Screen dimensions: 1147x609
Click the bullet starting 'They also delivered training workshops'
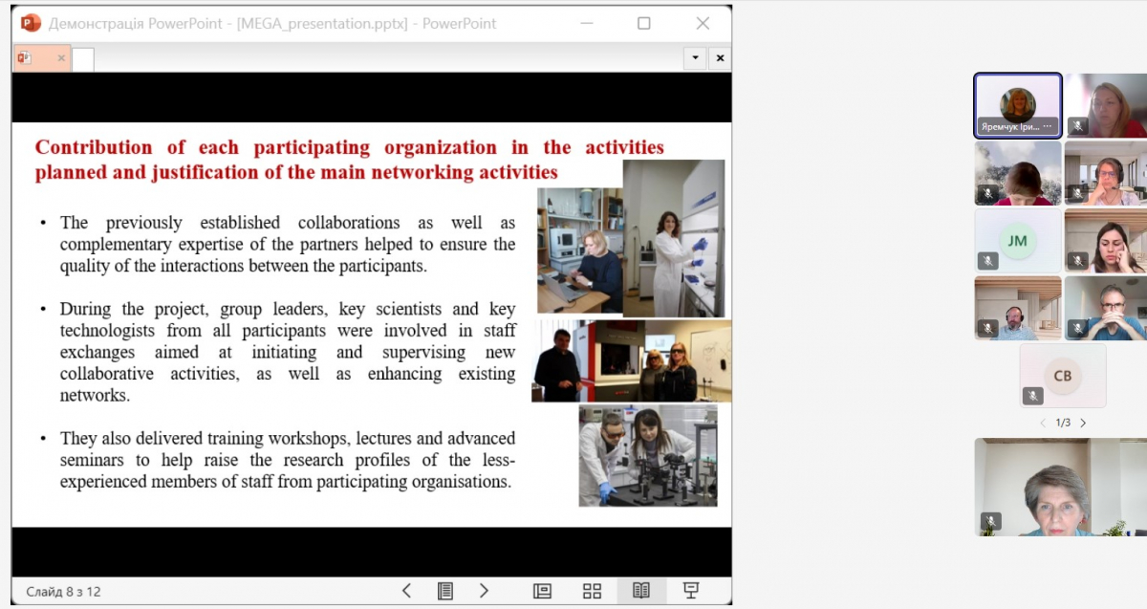pos(288,460)
